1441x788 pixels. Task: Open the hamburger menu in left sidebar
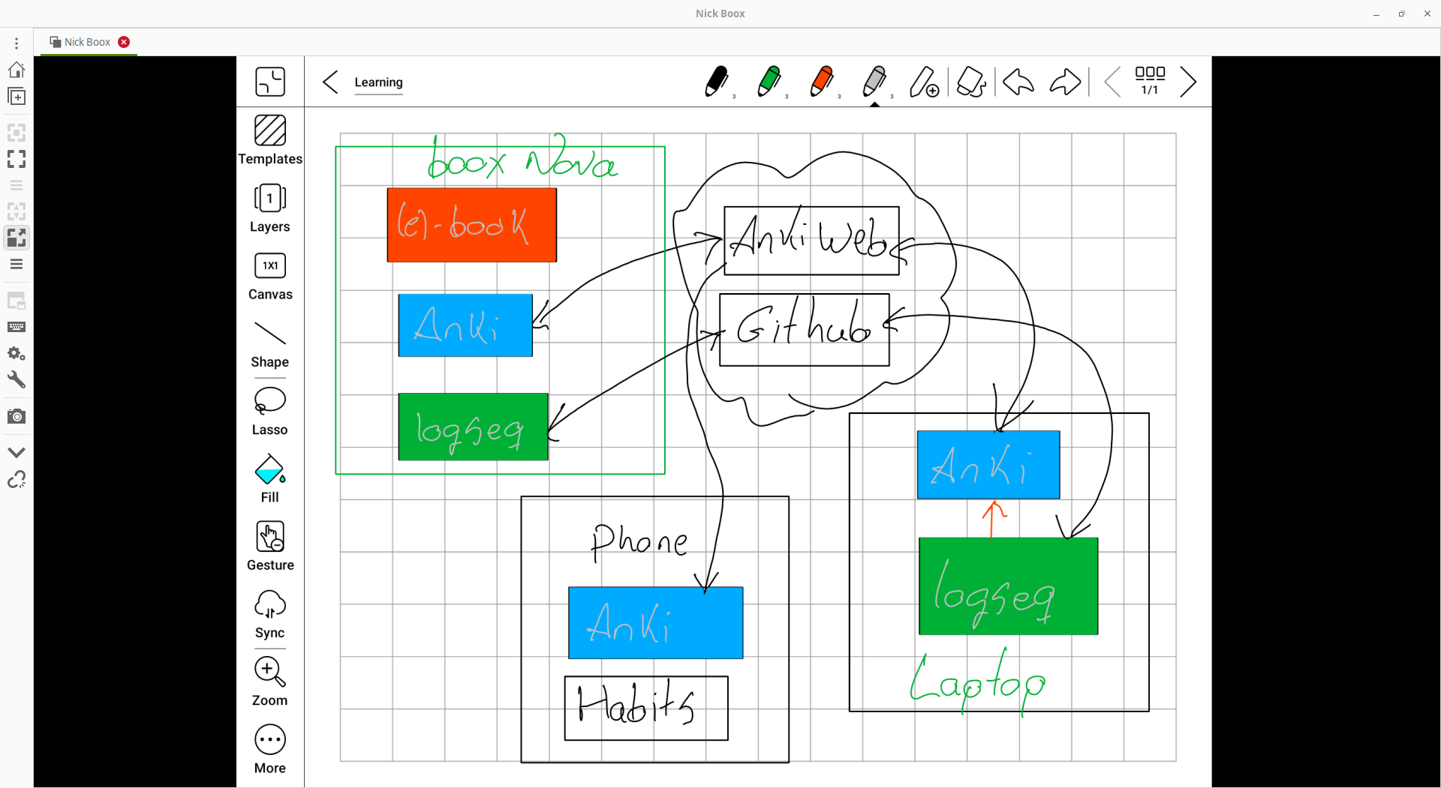coord(17,264)
